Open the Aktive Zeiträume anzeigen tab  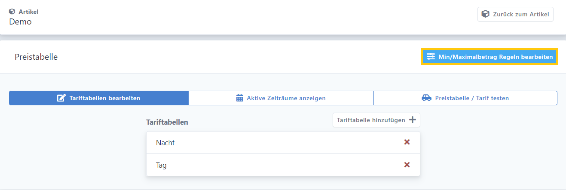[x=286, y=98]
